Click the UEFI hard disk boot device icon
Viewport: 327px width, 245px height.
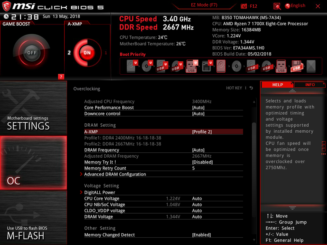pyautogui.click(x=132, y=66)
